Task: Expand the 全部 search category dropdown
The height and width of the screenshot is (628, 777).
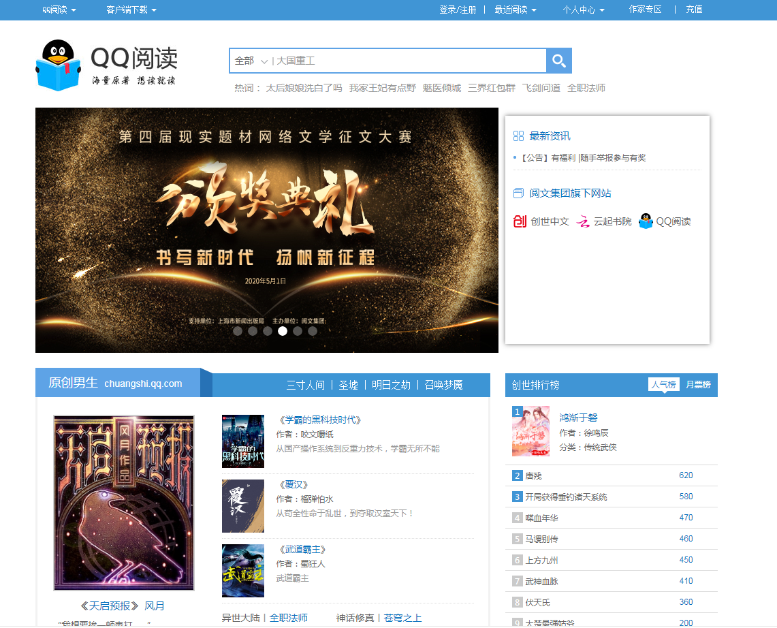Action: 251,61
